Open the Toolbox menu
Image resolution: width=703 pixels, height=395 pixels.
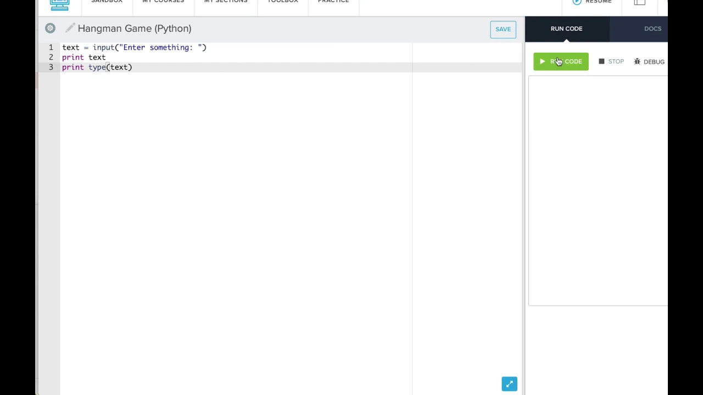pos(283,2)
